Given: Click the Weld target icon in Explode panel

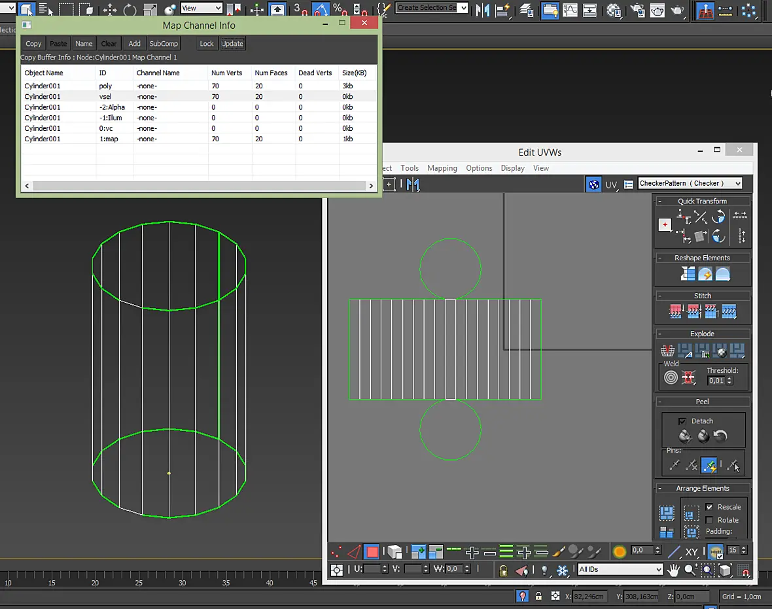Looking at the screenshot, I should (671, 378).
